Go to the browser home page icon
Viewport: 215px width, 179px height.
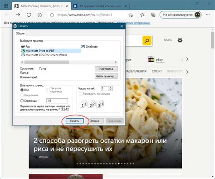[39, 15]
